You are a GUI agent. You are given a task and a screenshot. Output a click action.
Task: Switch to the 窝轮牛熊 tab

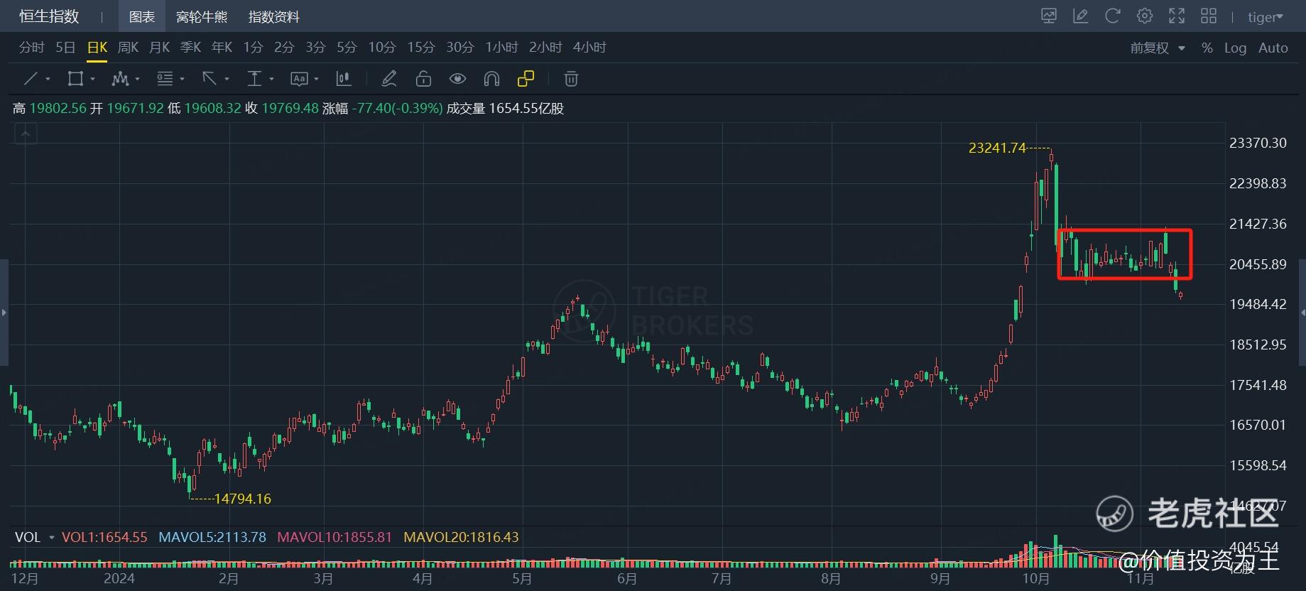tap(202, 16)
